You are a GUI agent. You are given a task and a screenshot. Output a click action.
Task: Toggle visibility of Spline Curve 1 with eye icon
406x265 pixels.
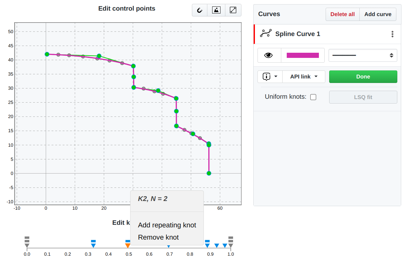[x=269, y=55]
